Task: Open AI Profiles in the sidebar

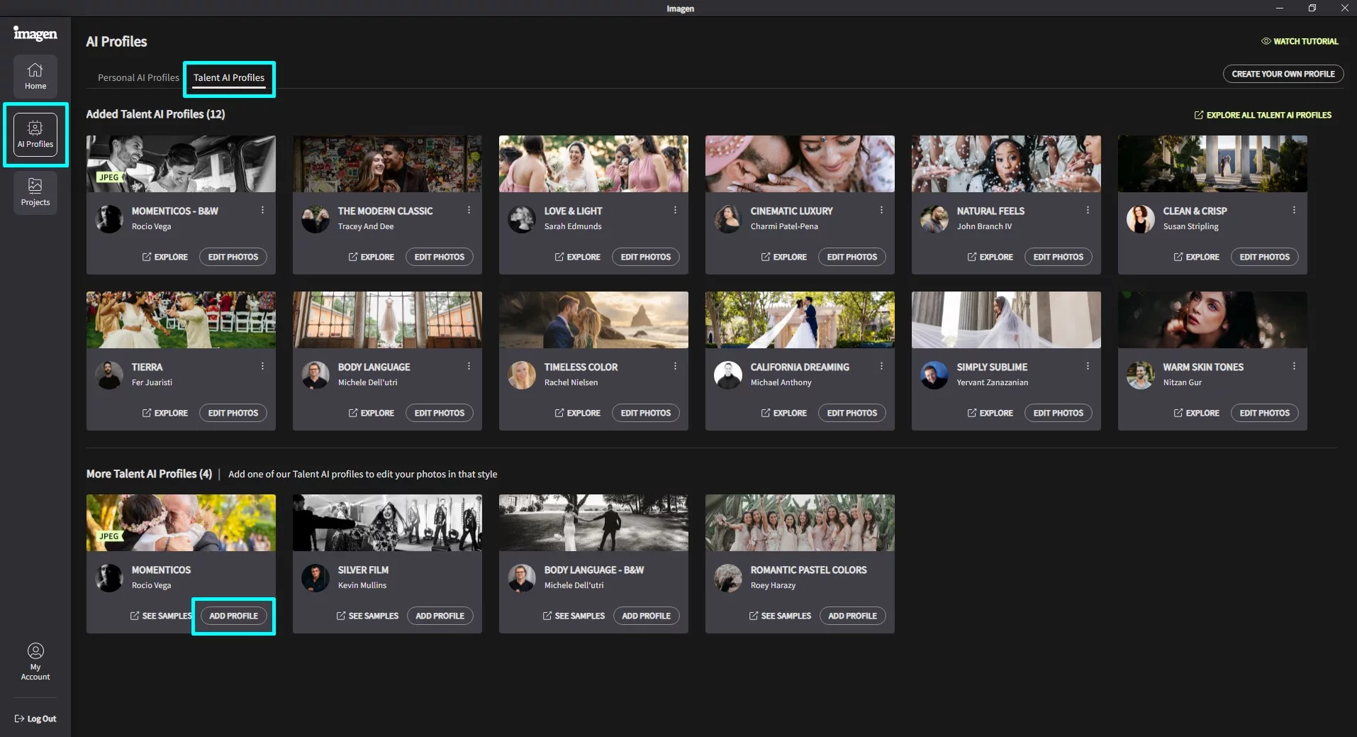Action: (35, 135)
